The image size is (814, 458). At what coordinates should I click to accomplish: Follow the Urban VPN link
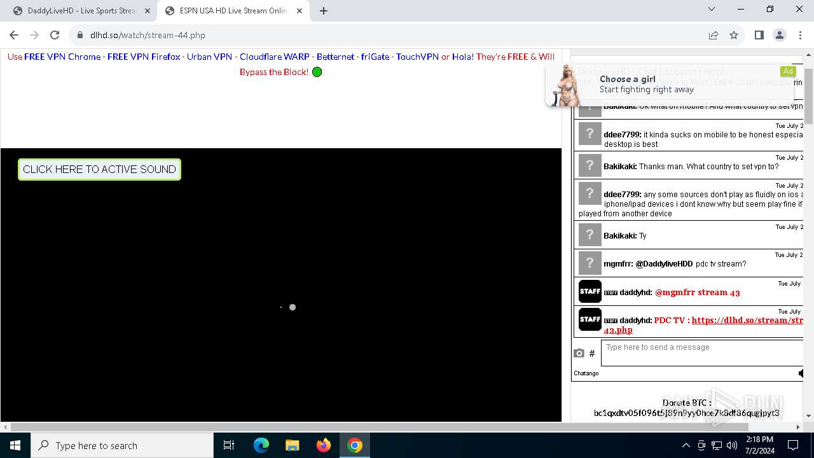point(209,57)
